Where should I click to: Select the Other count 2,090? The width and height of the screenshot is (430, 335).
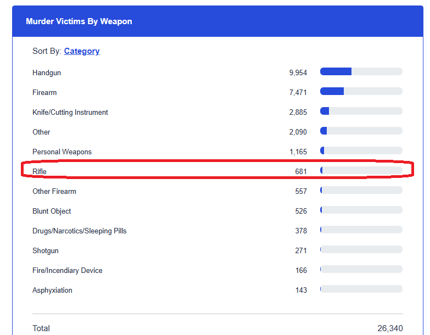298,132
